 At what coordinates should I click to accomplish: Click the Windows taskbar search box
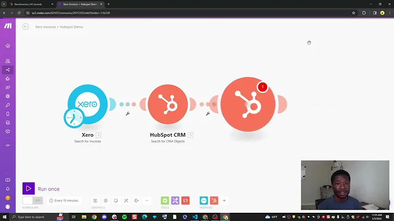pyautogui.click(x=38, y=217)
